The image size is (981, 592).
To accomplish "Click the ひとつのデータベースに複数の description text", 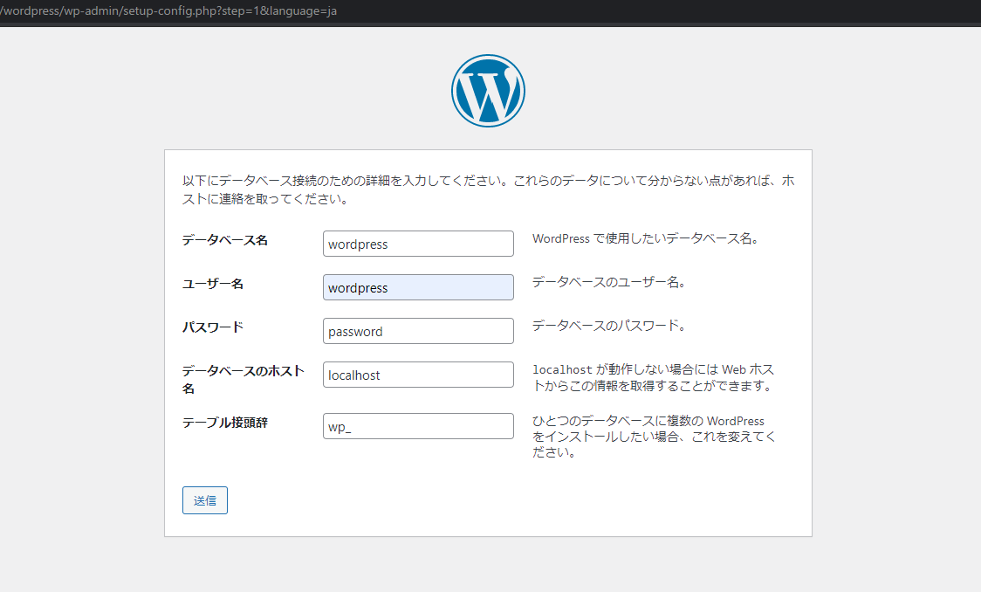I will (654, 437).
